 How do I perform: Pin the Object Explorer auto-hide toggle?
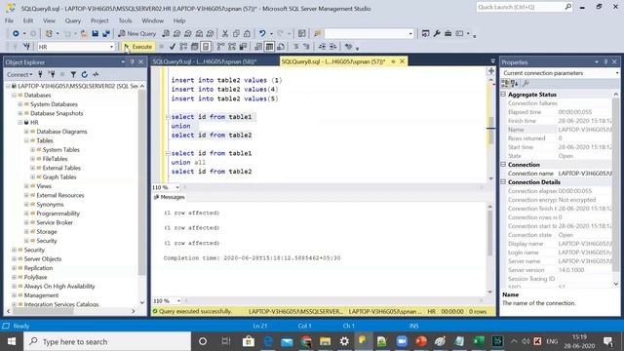(x=133, y=62)
